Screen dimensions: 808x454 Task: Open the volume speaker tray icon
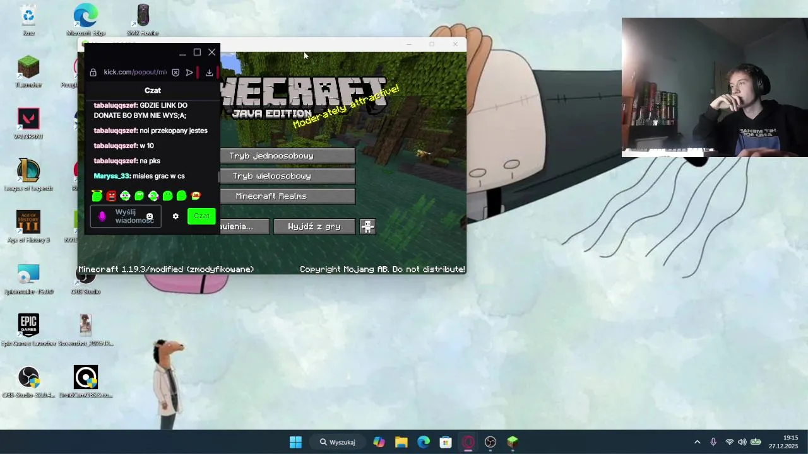[742, 442]
